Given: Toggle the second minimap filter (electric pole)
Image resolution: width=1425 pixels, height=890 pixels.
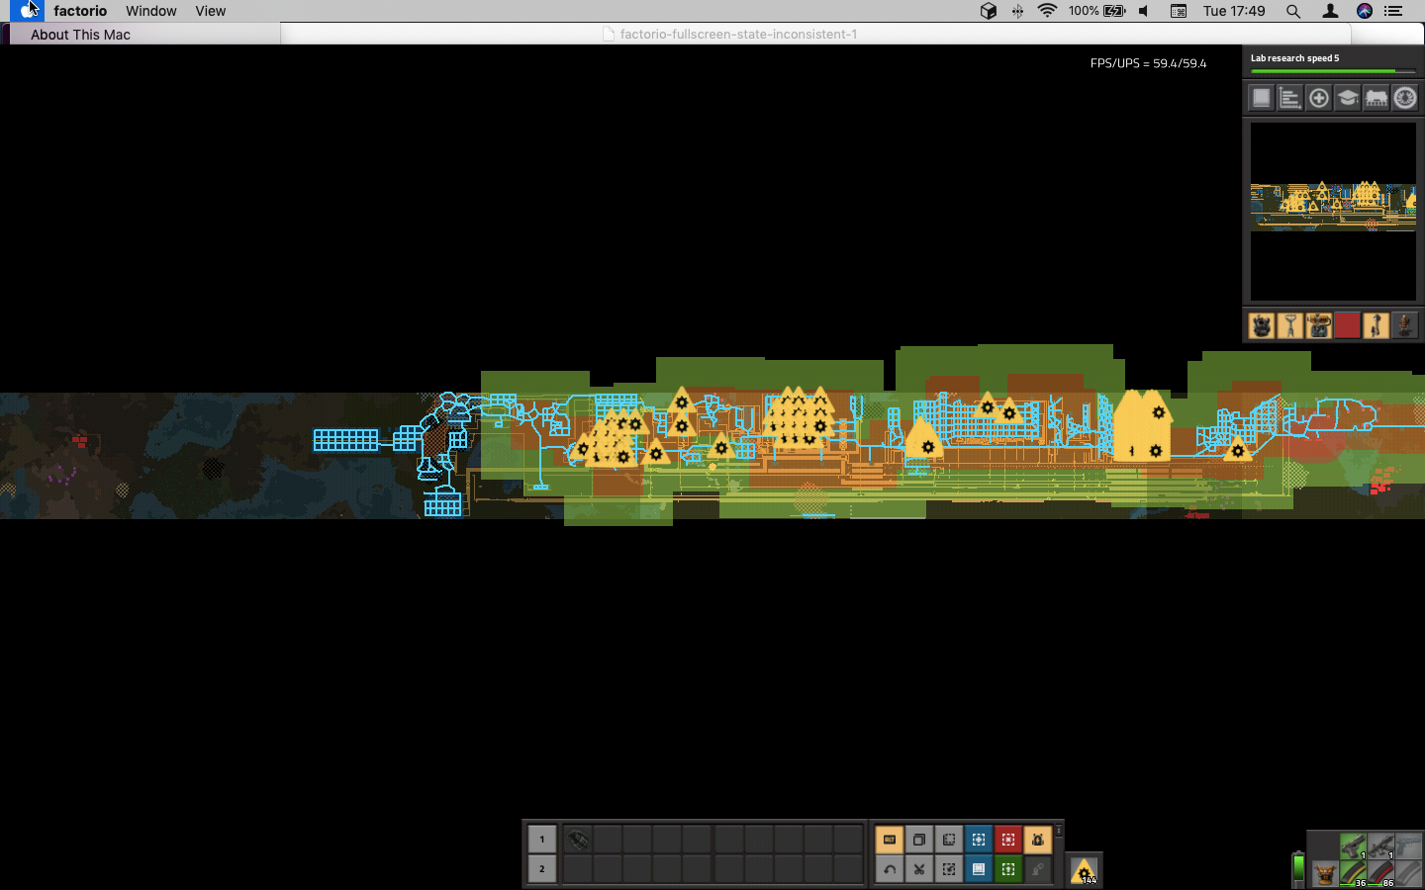Looking at the screenshot, I should click(1289, 325).
